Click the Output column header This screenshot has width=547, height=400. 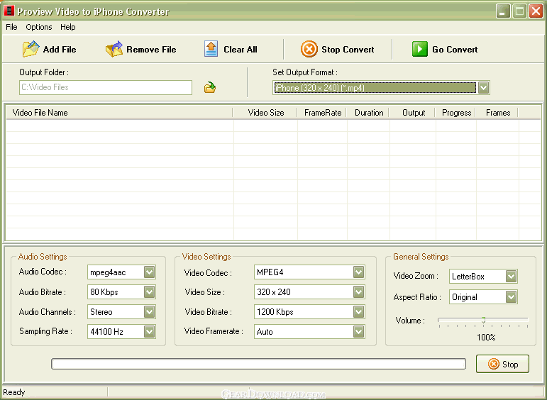[413, 113]
